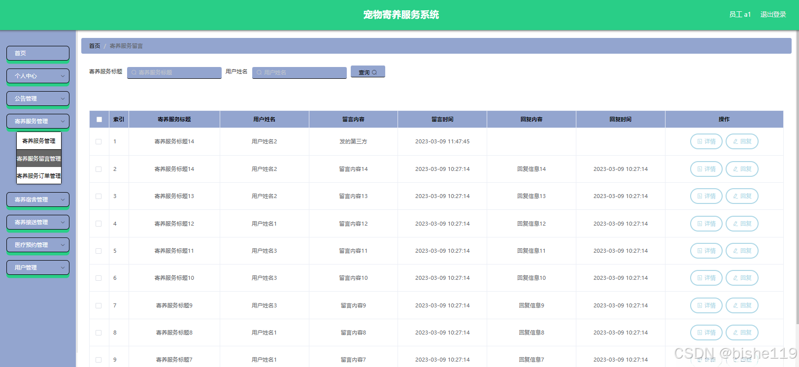Image resolution: width=799 pixels, height=367 pixels.
Task: Click 首页 in the breadcrumb
Action: pos(95,46)
